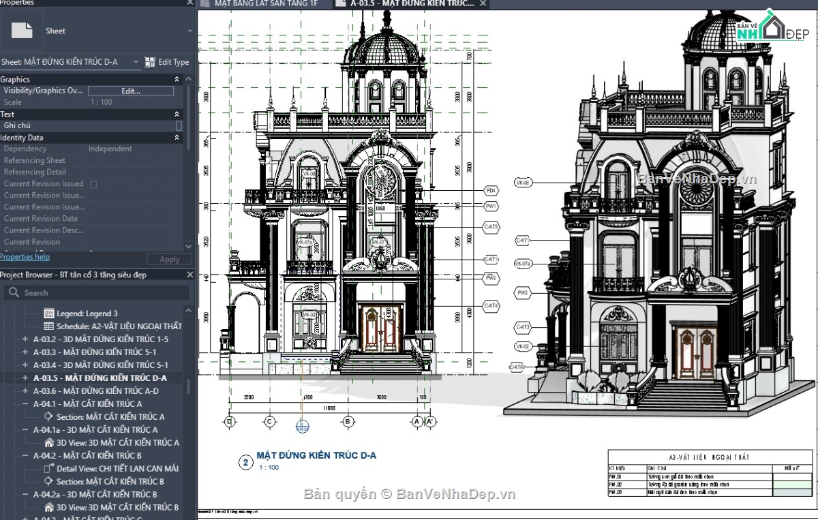818x520 pixels.
Task: Click the search magnifier icon in Project Browser
Action: pyautogui.click(x=14, y=293)
